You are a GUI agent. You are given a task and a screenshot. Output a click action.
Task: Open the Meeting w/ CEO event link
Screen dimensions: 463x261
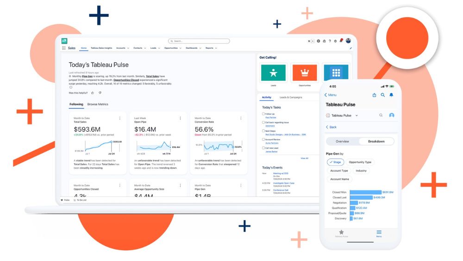(281, 173)
